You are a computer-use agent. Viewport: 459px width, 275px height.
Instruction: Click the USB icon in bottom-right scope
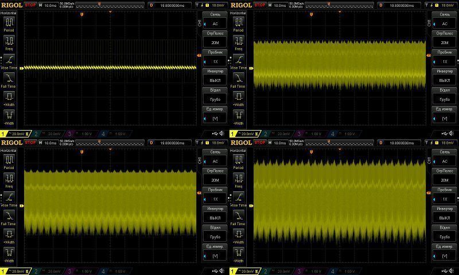click(444, 271)
